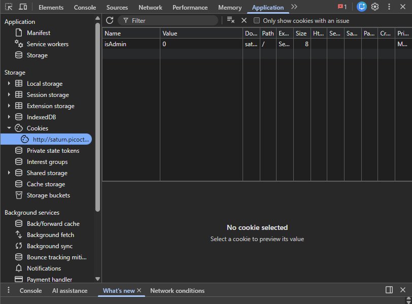Expand the IndexedDB tree arrow
The width and height of the screenshot is (412, 304).
click(x=9, y=117)
